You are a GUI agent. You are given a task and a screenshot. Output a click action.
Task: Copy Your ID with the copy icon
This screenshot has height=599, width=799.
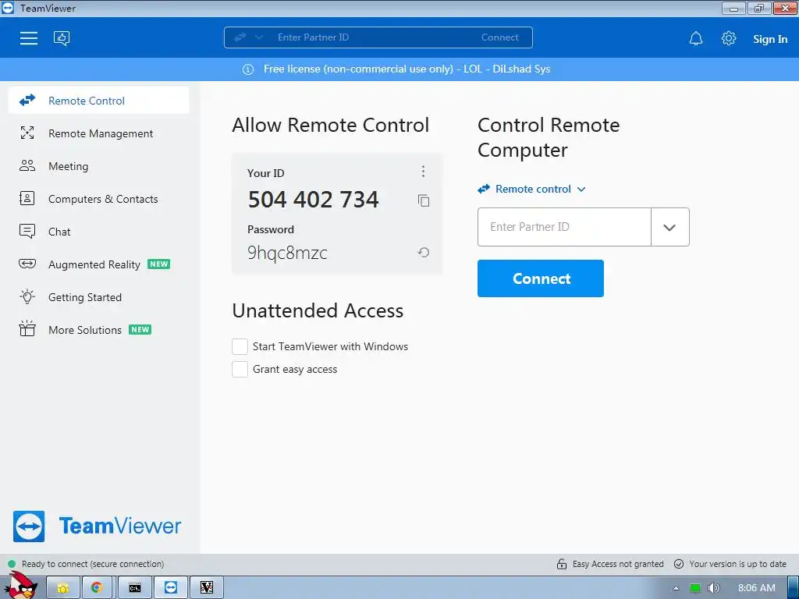click(424, 200)
